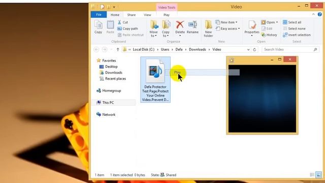The image size is (325, 183).
Task: Rename the selected video file
Action: (x=192, y=27)
